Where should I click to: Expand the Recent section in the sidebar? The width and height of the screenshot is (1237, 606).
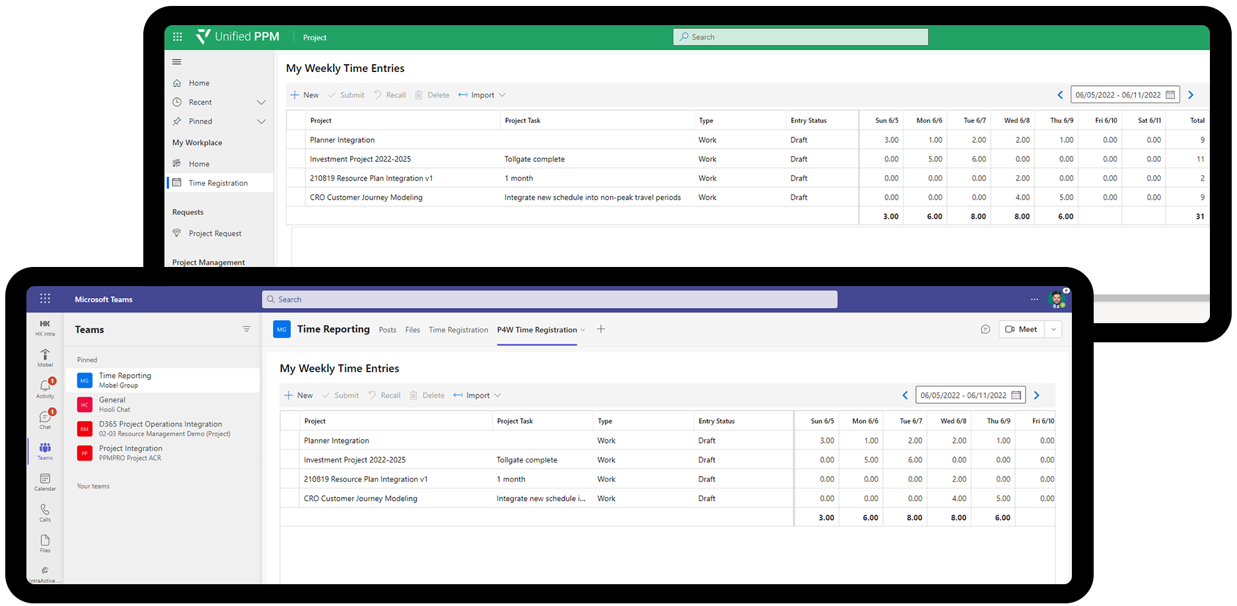pos(261,102)
